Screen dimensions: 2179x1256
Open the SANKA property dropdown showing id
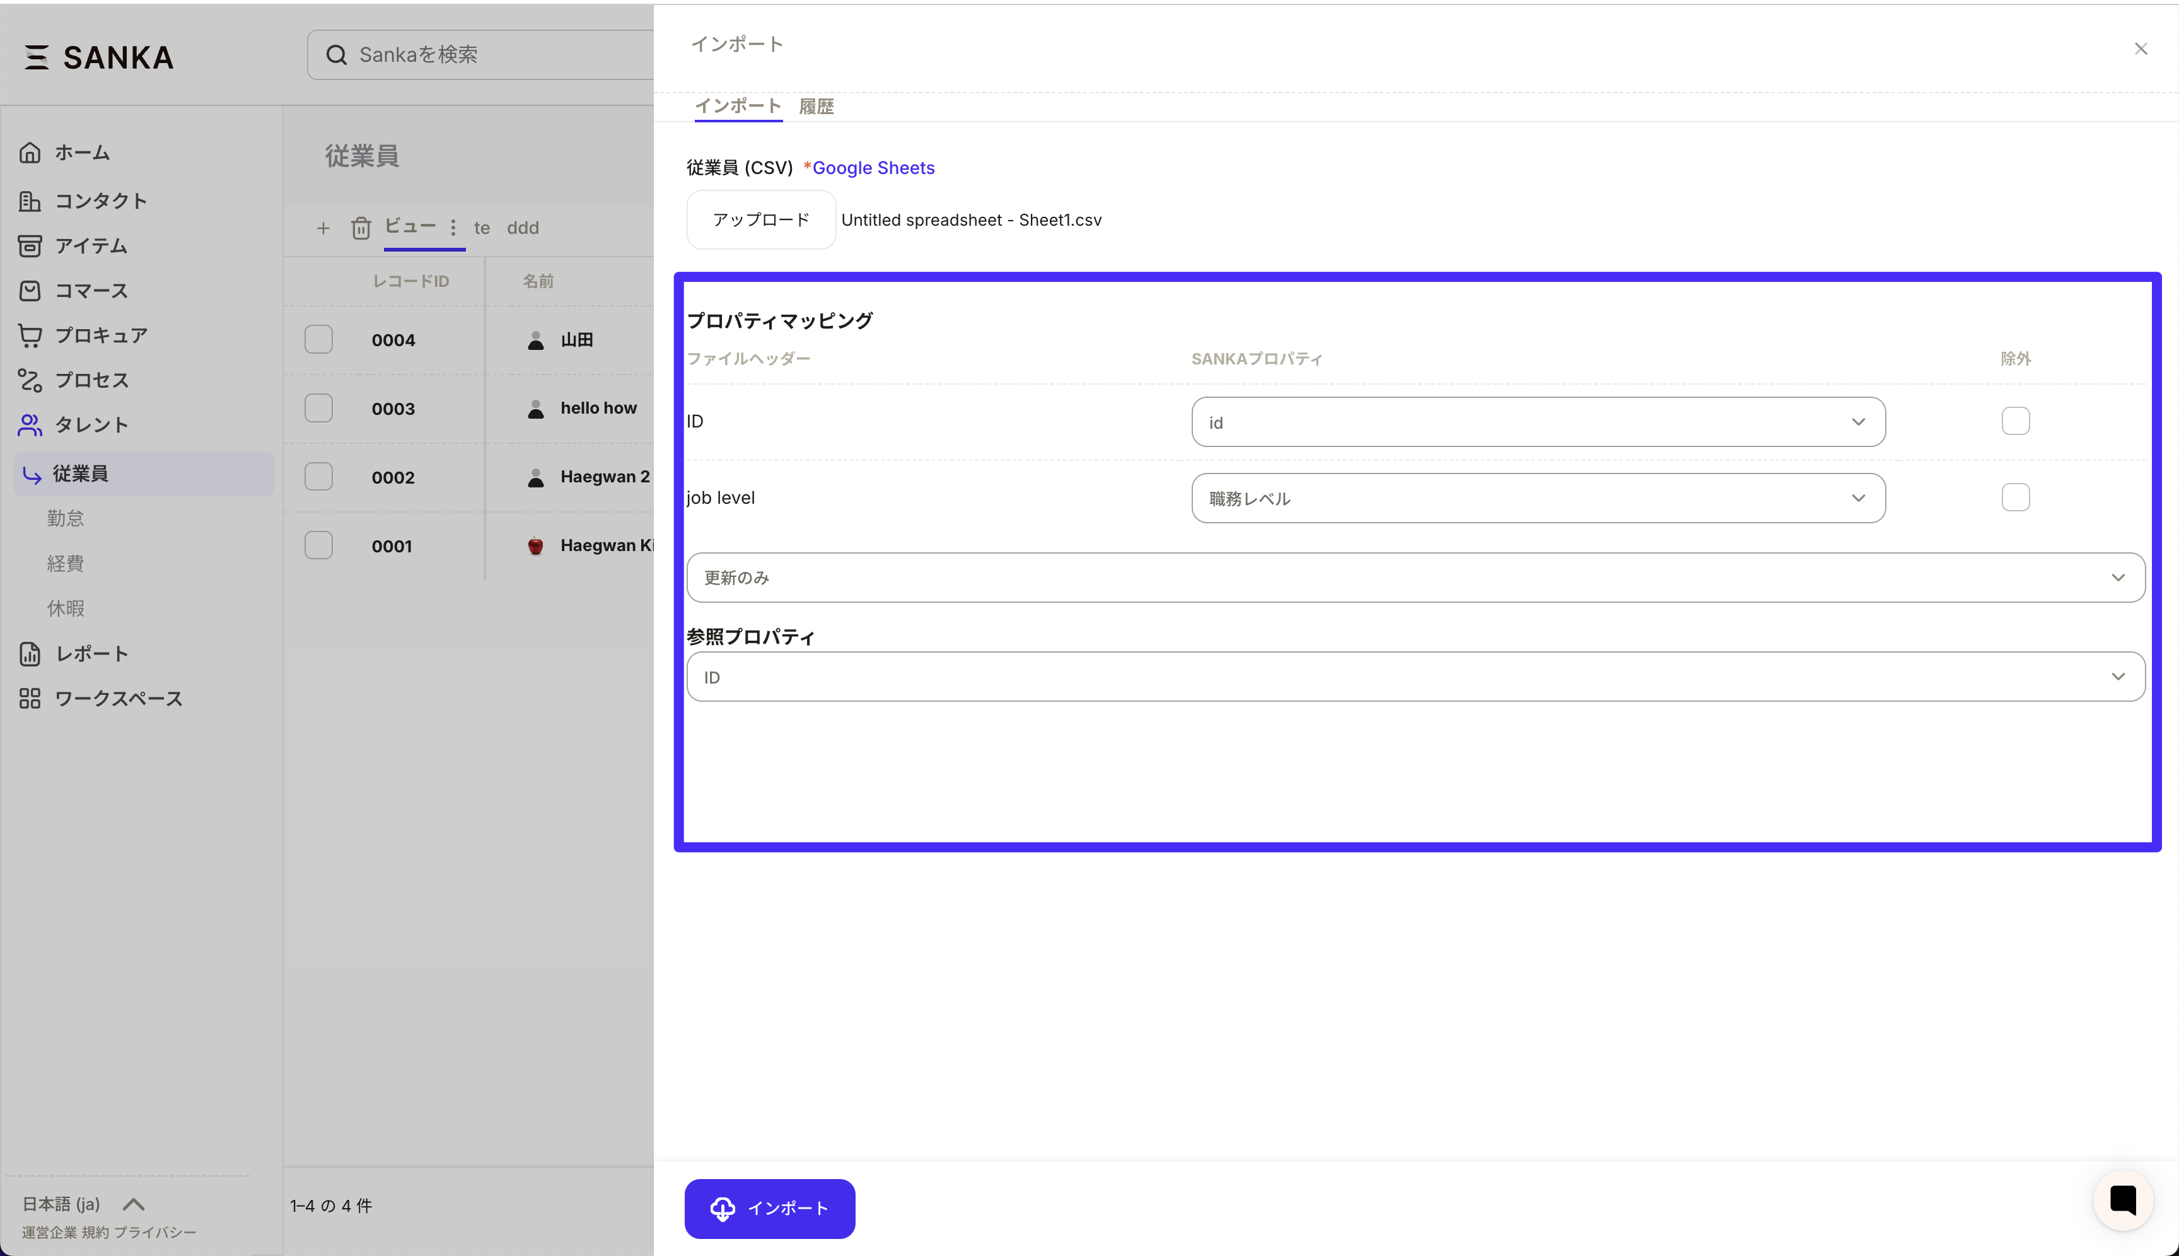[x=1537, y=422]
